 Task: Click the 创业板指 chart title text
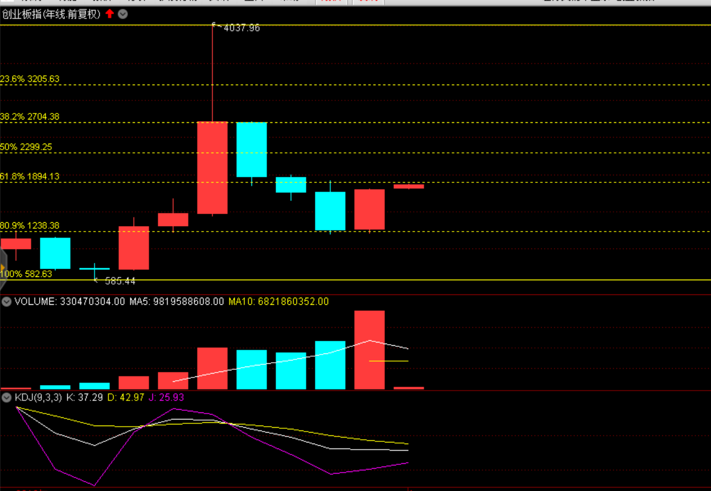51,14
